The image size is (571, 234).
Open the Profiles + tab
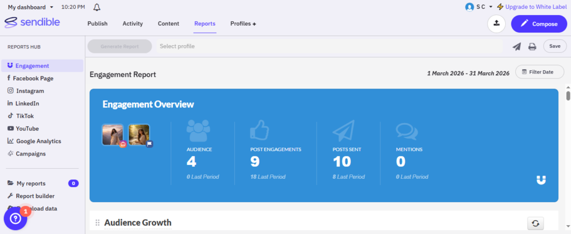pyautogui.click(x=243, y=23)
